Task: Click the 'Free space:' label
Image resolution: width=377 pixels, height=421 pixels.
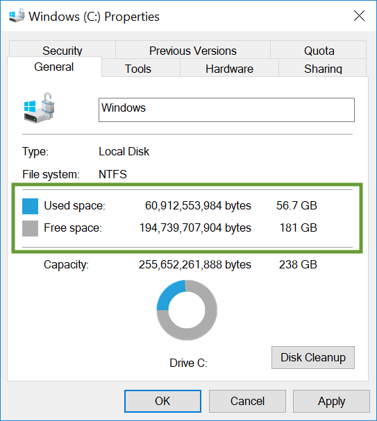Action: point(73,228)
